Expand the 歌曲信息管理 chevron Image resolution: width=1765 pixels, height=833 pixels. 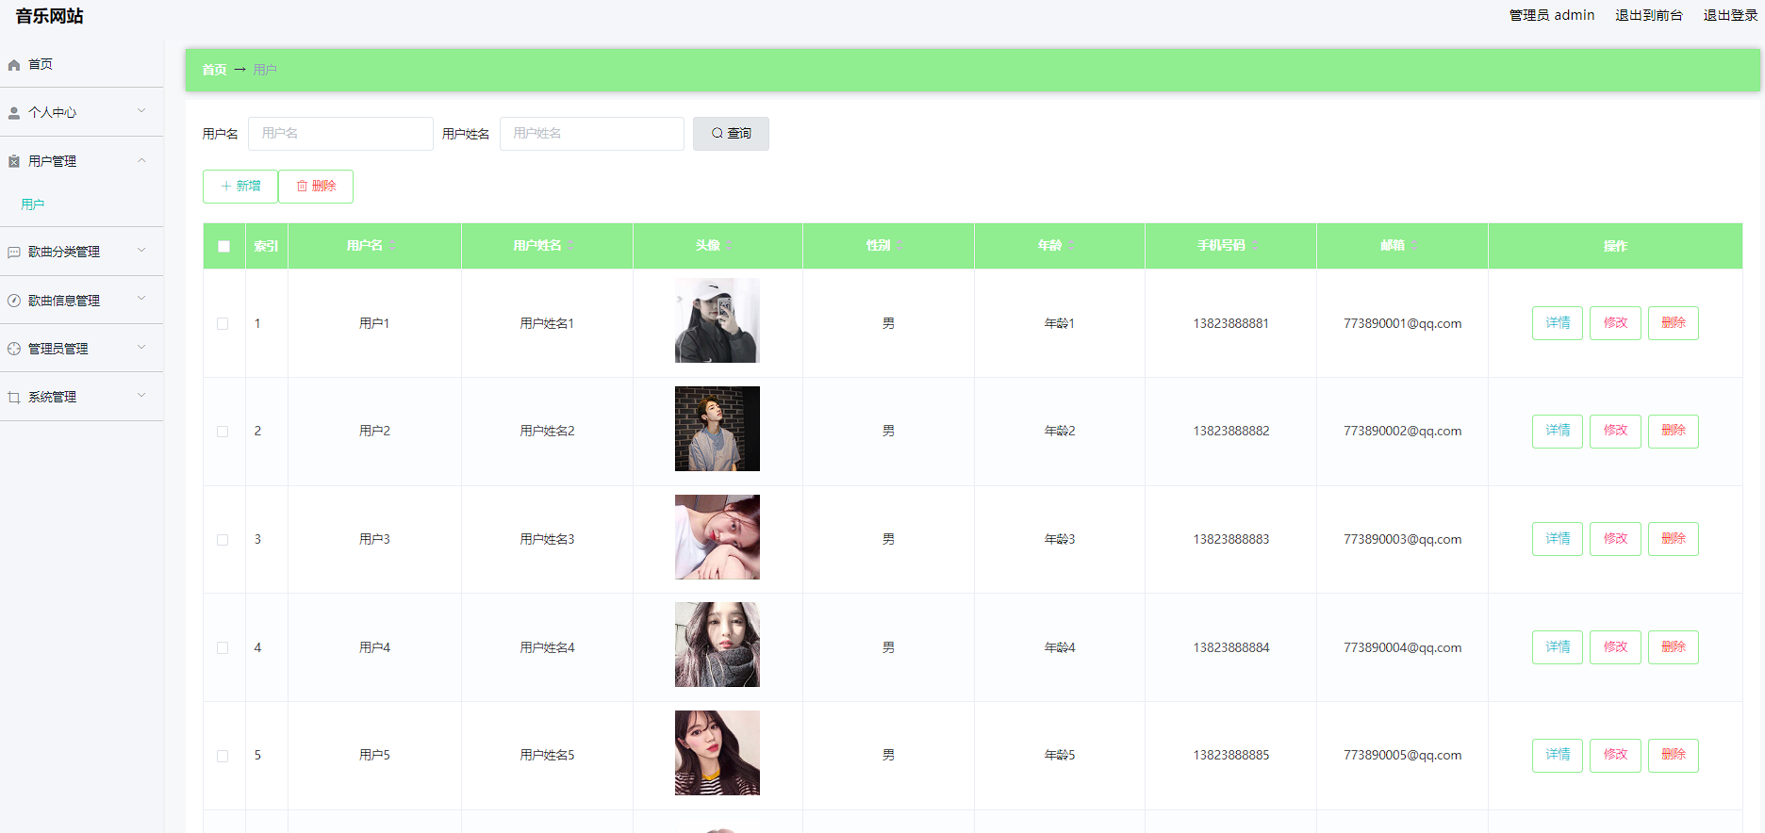(141, 299)
